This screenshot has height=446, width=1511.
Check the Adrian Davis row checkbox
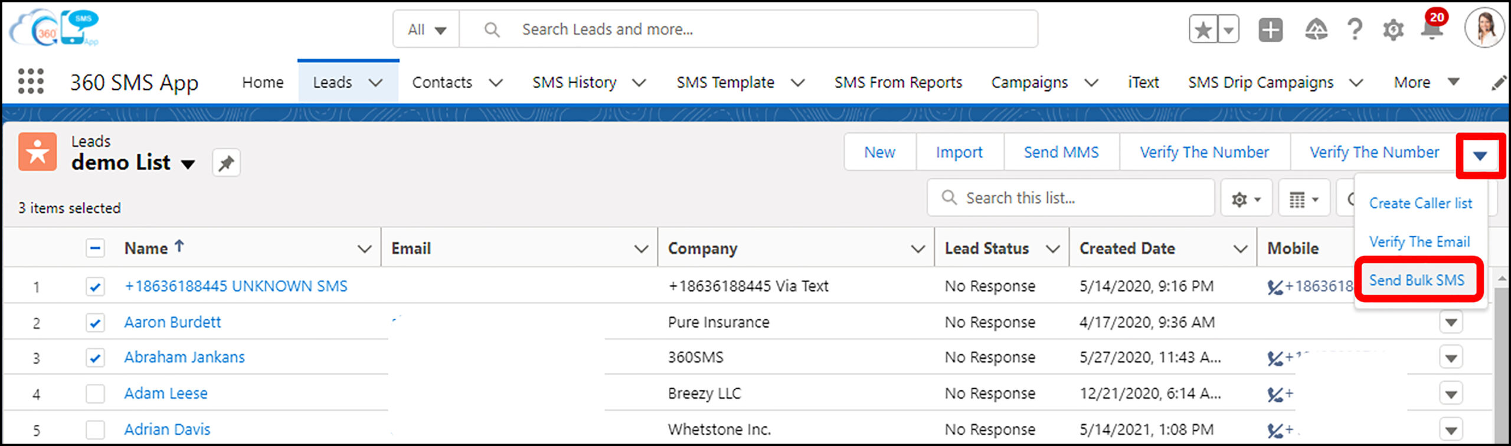click(95, 429)
